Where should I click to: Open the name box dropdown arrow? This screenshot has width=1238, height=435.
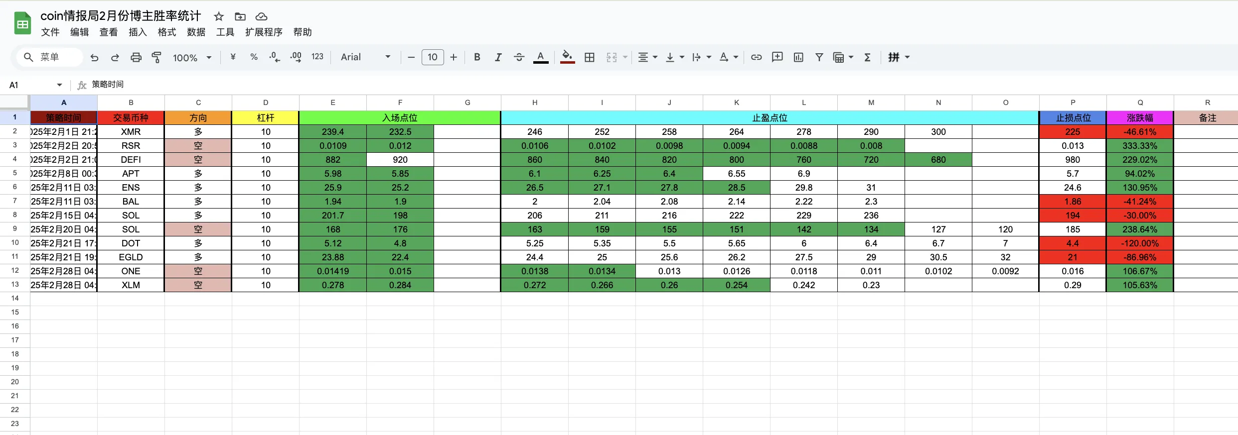(60, 85)
